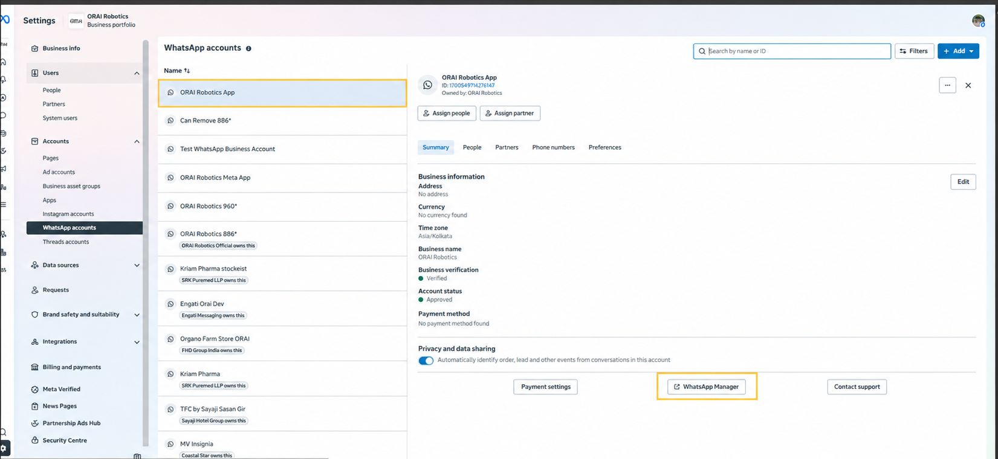The width and height of the screenshot is (998, 459).
Task: Open Billing and payments via its icon
Action: [x=34, y=367]
